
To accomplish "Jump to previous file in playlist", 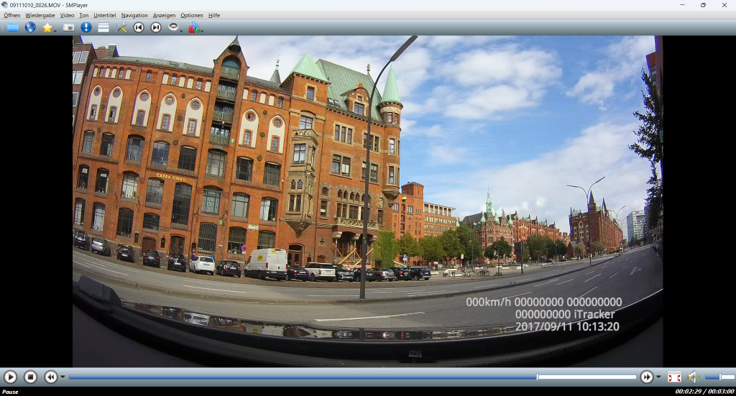I will (x=139, y=27).
